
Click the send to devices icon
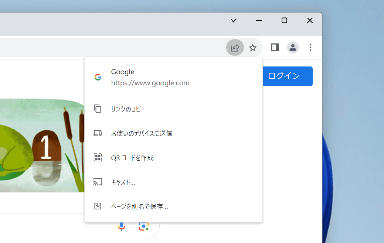click(x=98, y=133)
